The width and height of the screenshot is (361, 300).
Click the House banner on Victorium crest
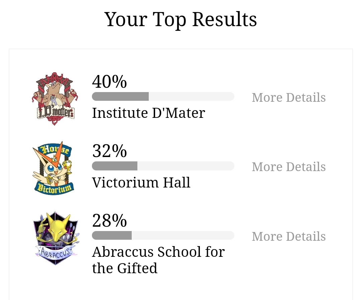pos(55,149)
